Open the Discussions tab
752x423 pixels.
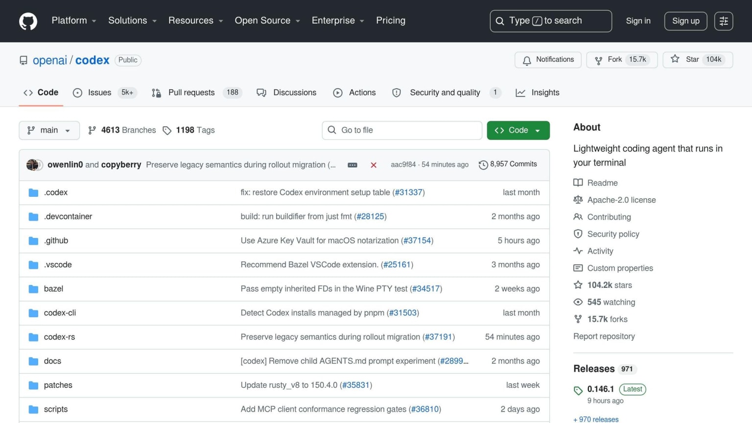pos(286,93)
